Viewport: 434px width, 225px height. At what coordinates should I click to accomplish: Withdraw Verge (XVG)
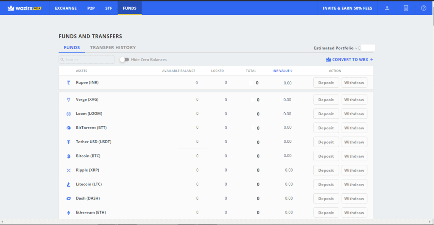354,100
